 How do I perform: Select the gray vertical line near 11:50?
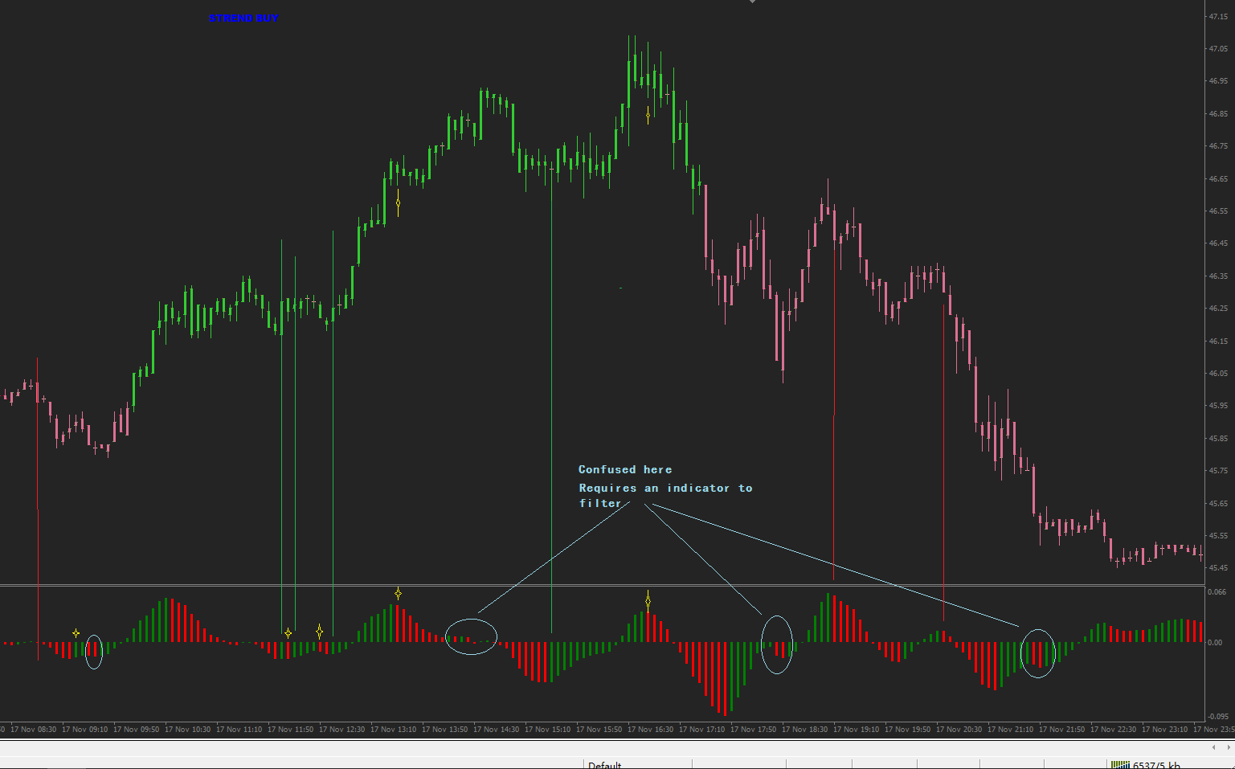[295, 444]
